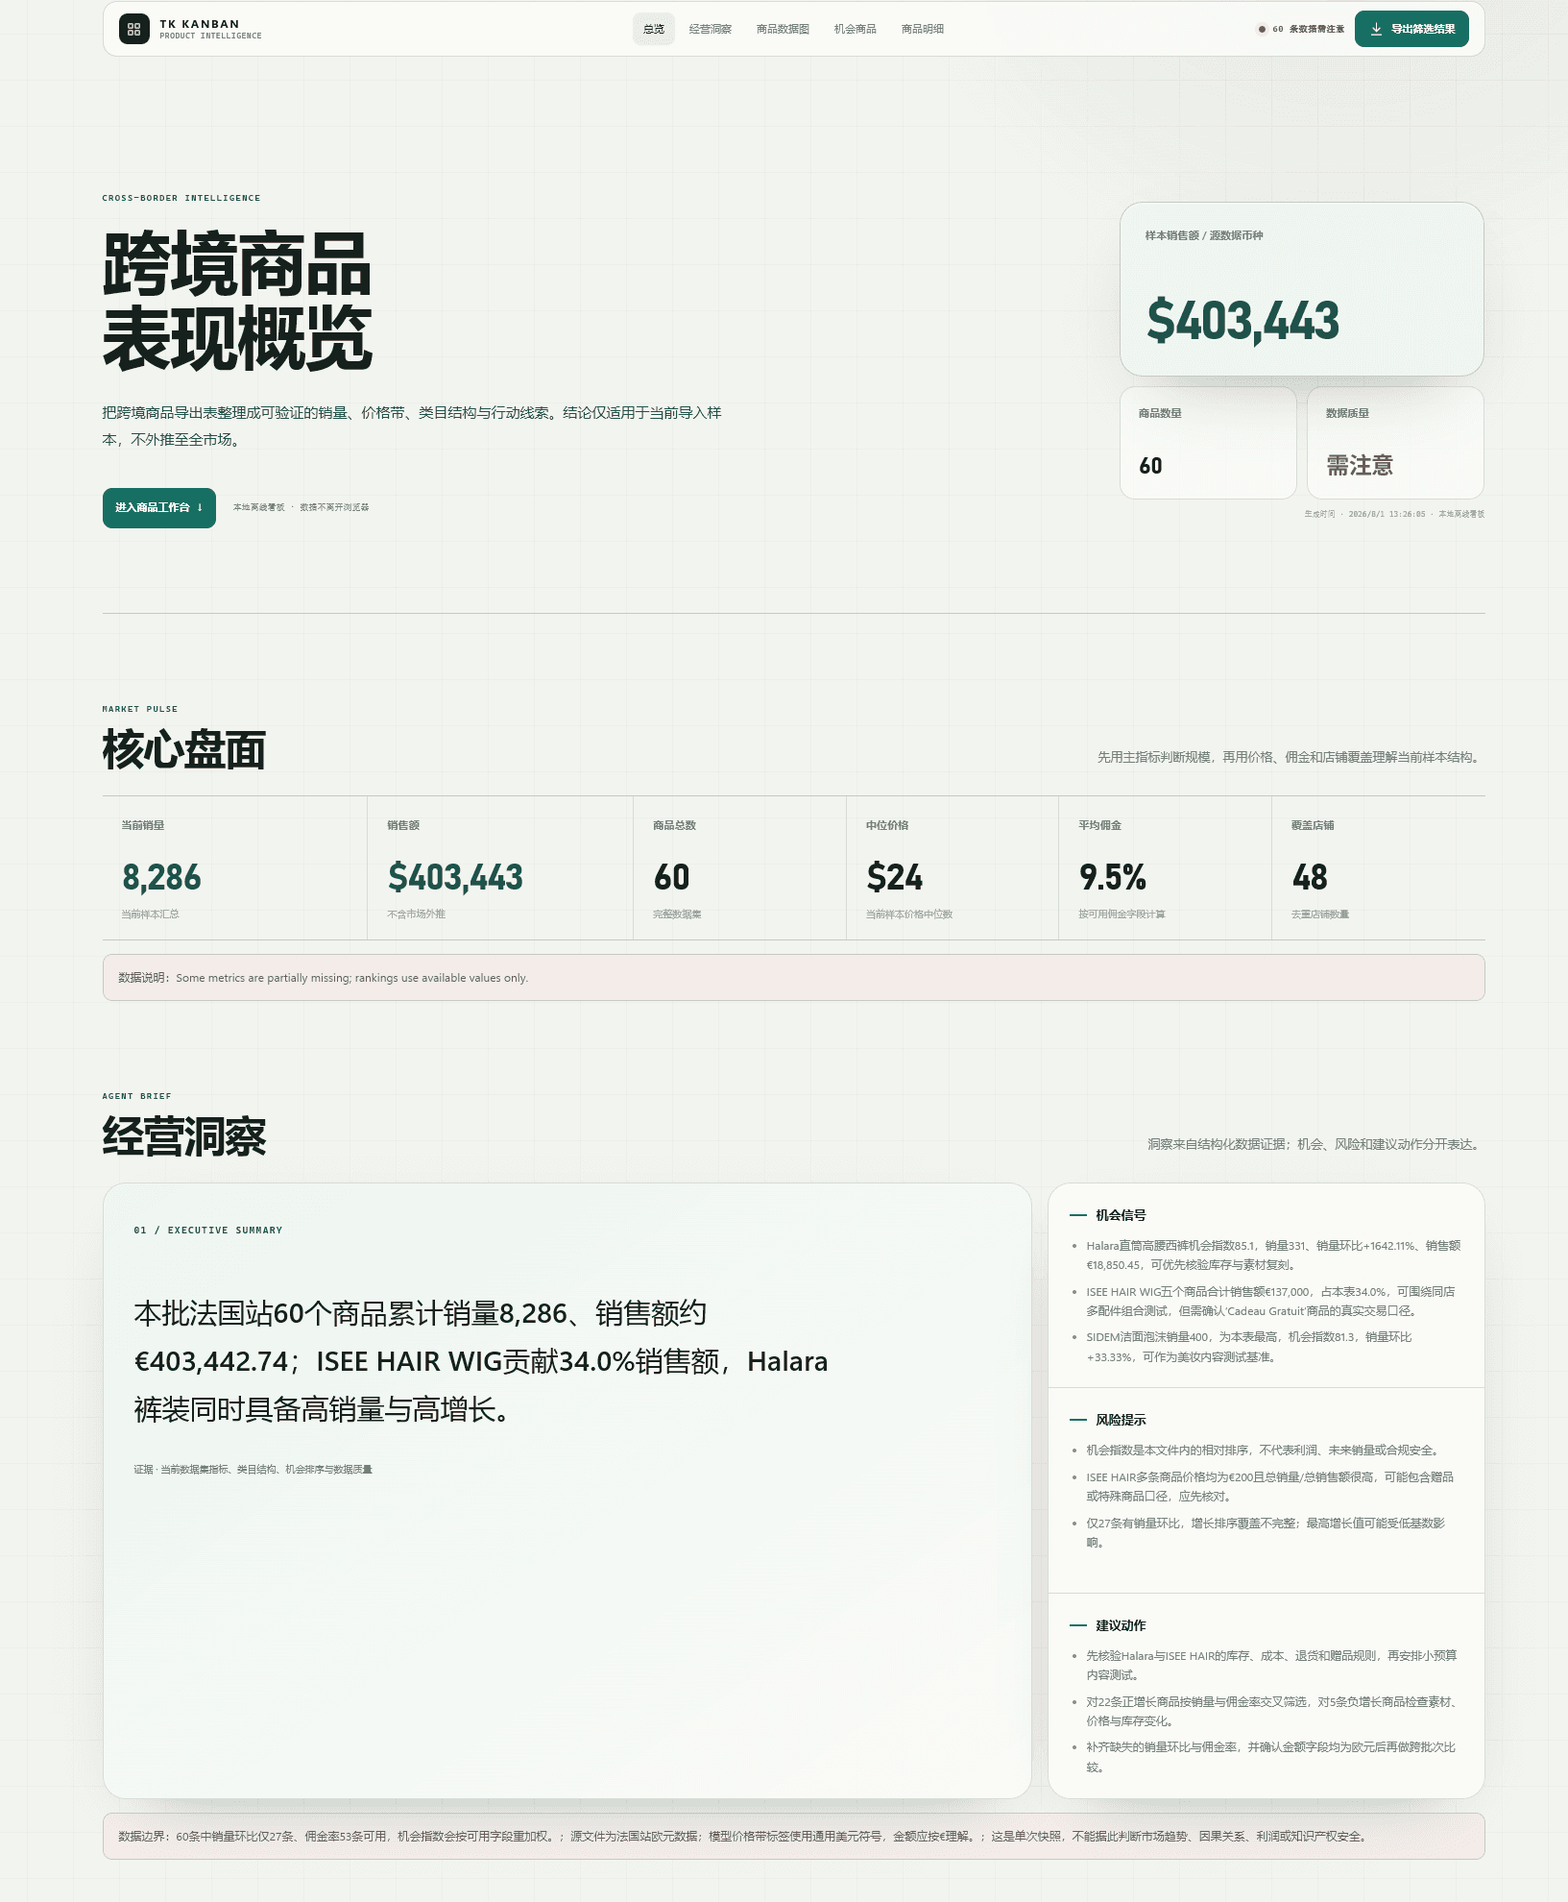
Task: Click the ISEE HAIR多条商品价格 risk bullet
Action: point(1269,1487)
